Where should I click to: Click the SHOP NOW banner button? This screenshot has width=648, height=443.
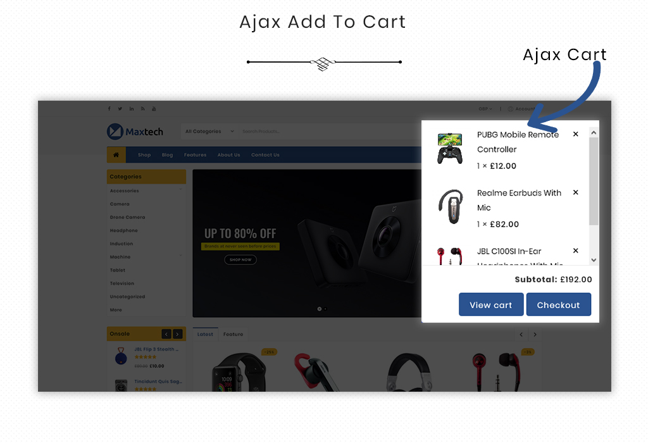[x=240, y=259]
